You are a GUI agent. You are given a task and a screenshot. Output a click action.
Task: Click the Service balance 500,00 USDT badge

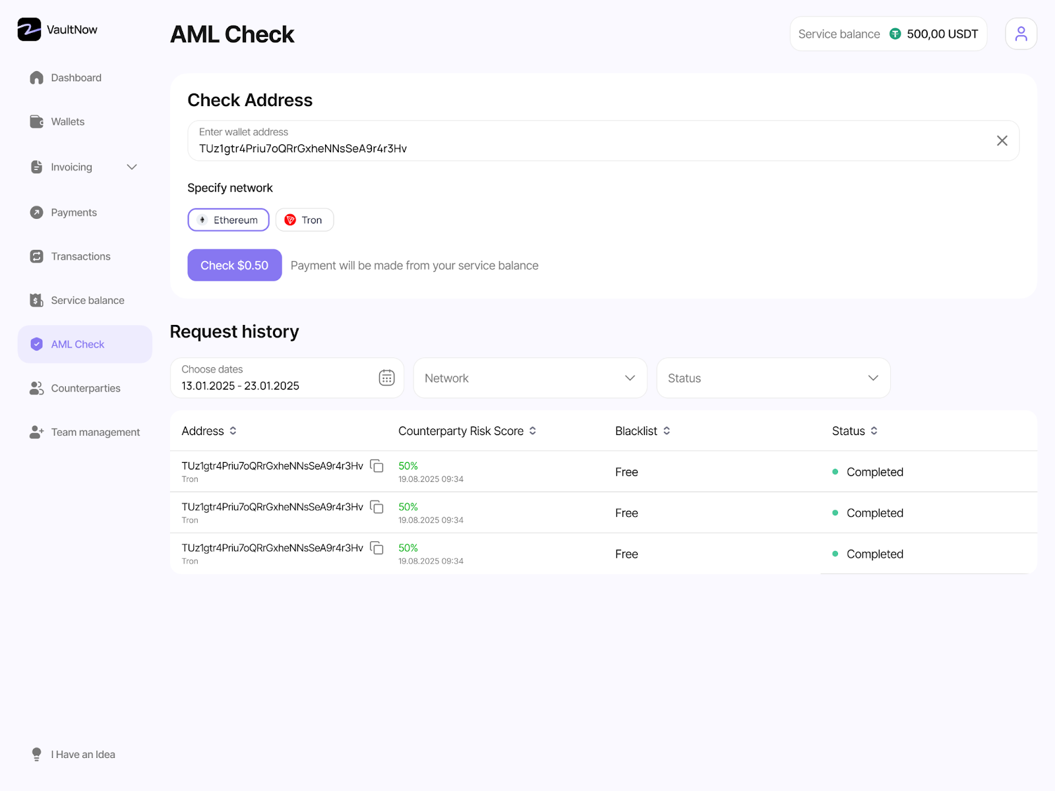[888, 34]
